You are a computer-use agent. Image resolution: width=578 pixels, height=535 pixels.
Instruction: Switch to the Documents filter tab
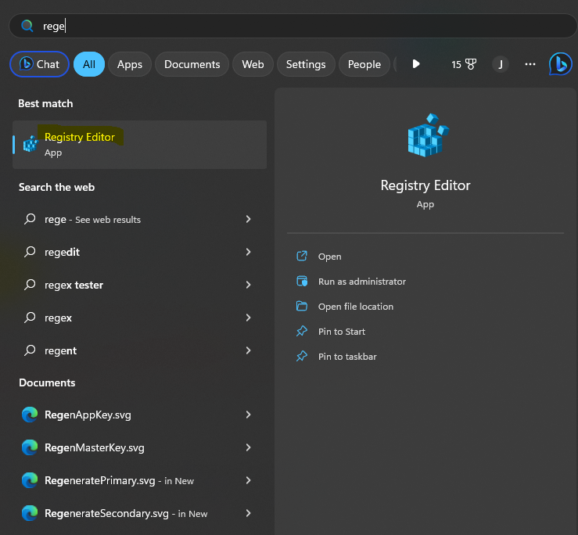(x=192, y=64)
